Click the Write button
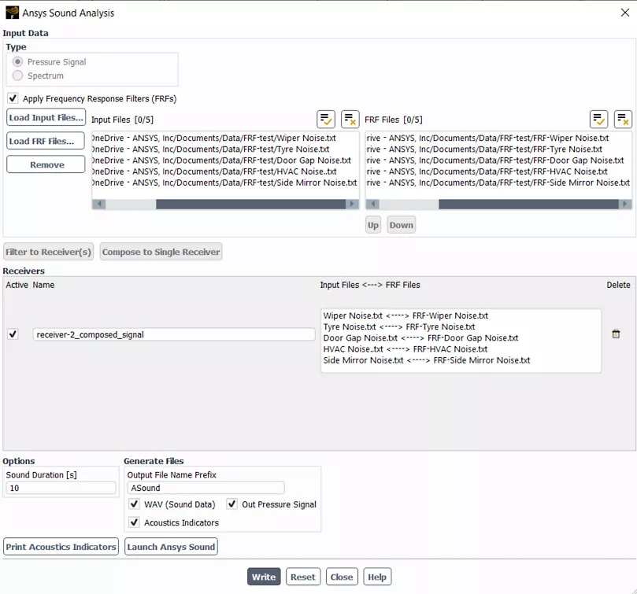Viewport: 637px width, 594px height. coord(264,577)
